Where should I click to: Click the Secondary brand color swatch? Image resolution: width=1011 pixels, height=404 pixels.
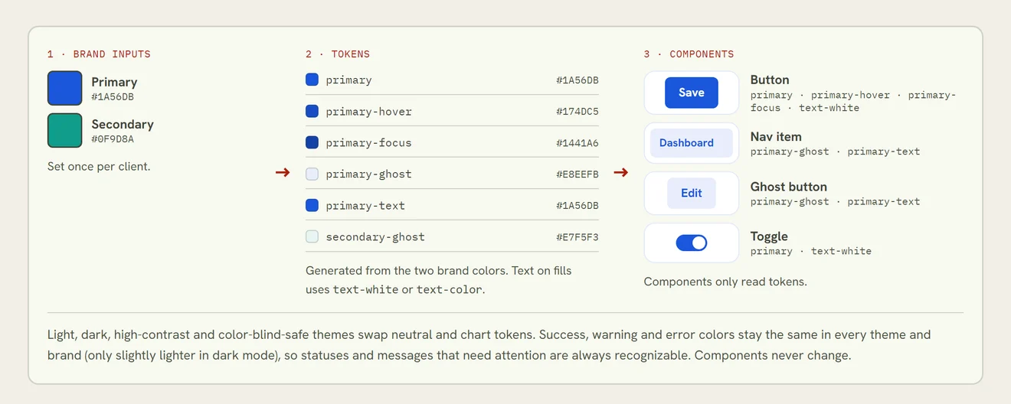64,130
